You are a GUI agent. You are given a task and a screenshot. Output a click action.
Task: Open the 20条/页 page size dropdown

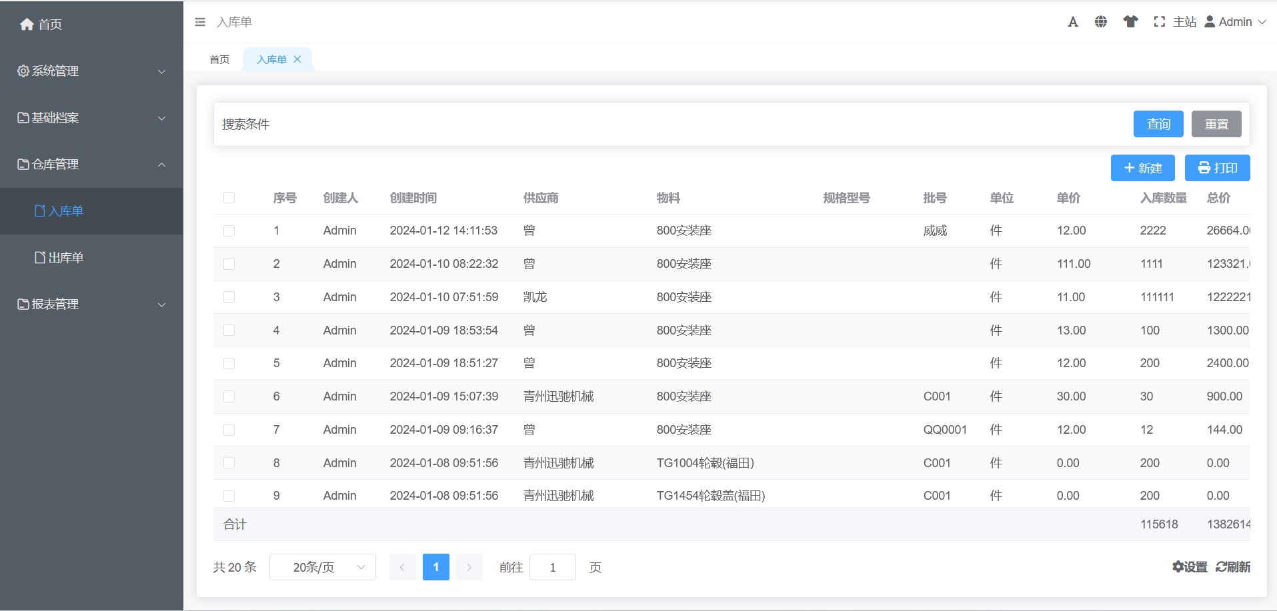[323, 567]
